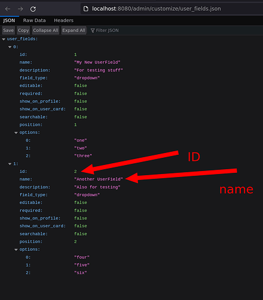The height and width of the screenshot is (300, 263).
Task: Click the id value 1 in item 0
Action: pos(76,55)
